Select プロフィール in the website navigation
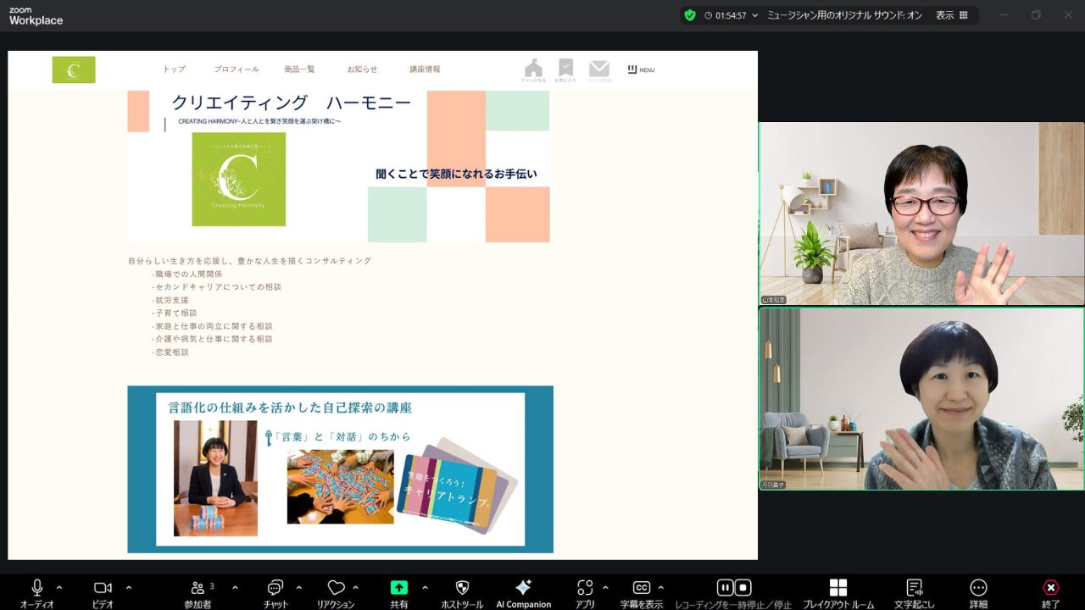1085x610 pixels. point(236,69)
